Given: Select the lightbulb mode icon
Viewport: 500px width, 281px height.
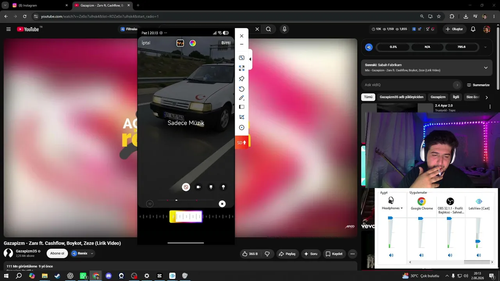Looking at the screenshot, I should pyautogui.click(x=223, y=187).
